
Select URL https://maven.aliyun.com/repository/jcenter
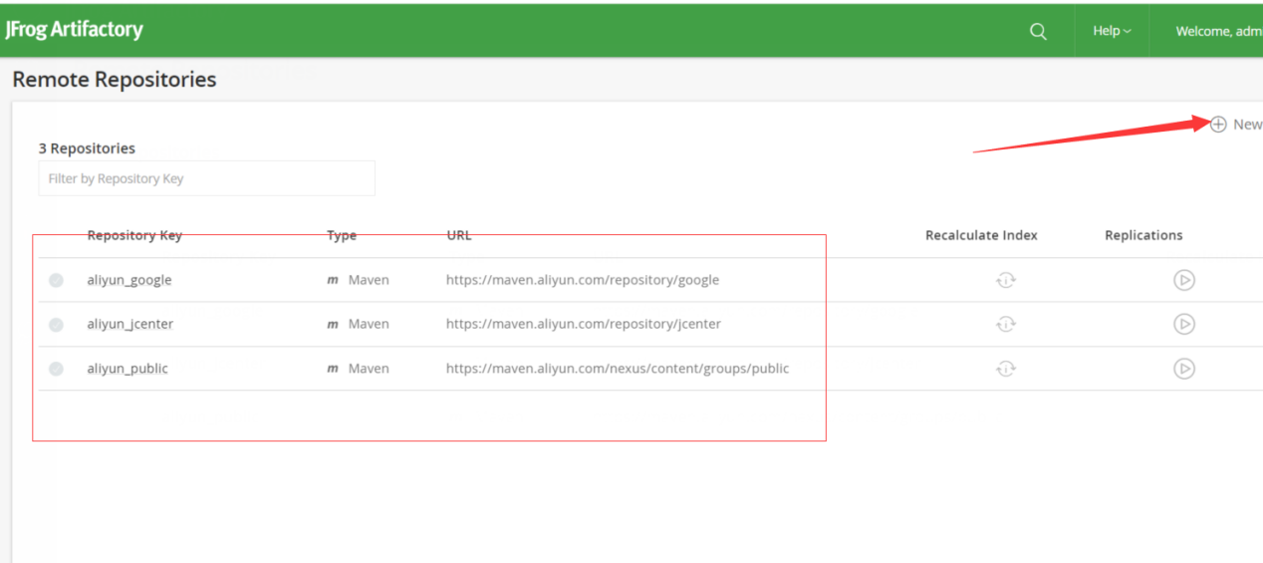584,324
